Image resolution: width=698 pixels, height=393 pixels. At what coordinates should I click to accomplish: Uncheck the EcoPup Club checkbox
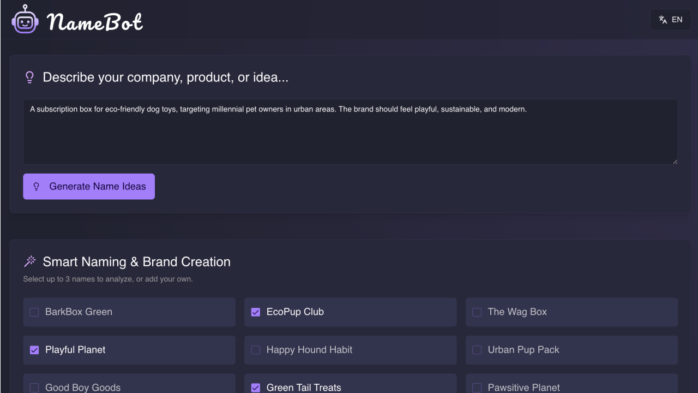click(x=256, y=312)
